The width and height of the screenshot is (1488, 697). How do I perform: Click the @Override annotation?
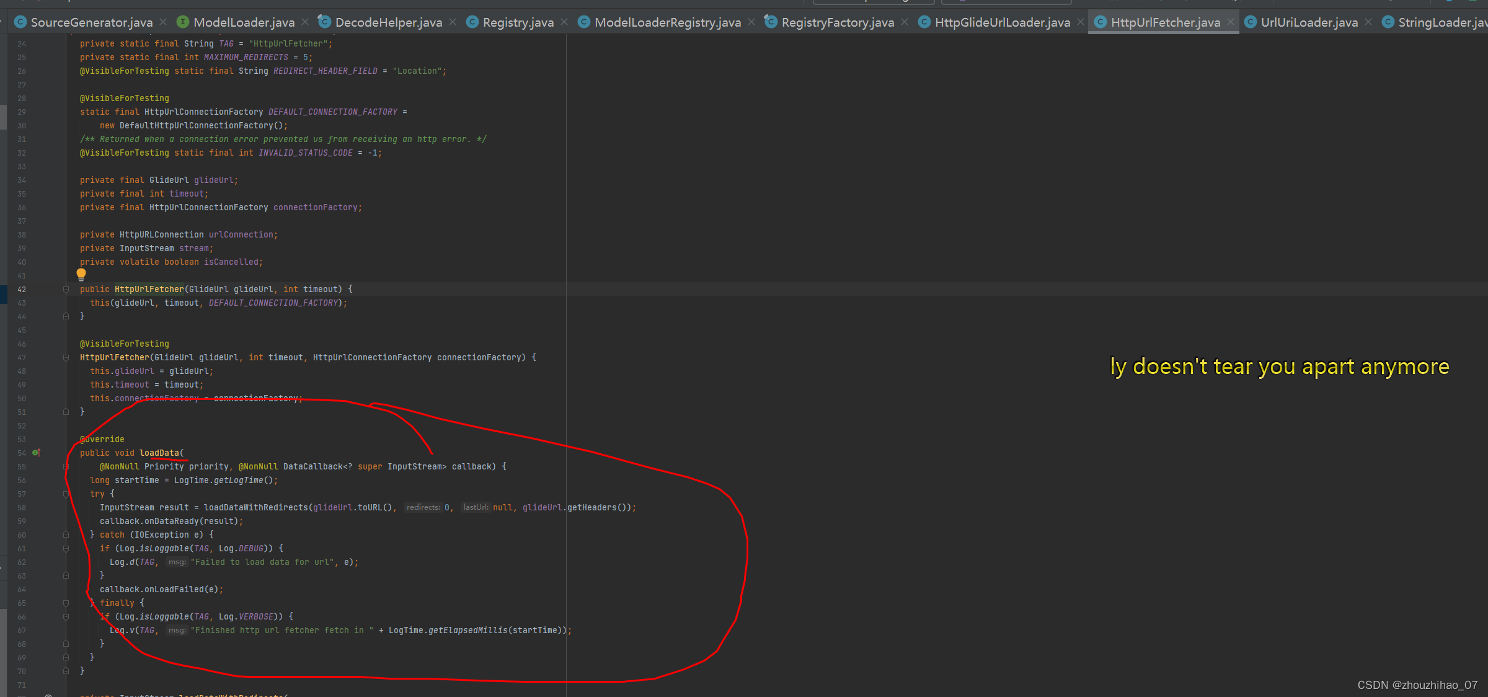102,439
